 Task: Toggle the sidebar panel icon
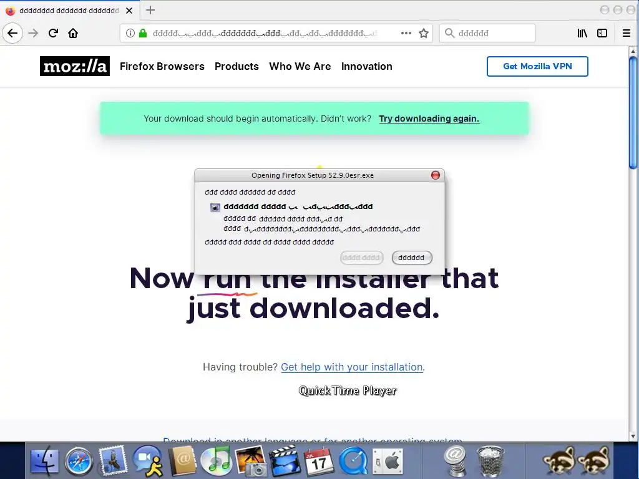click(602, 33)
